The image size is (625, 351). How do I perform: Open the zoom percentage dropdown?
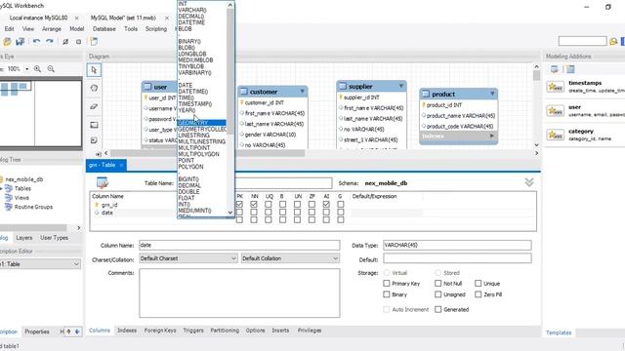27,69
